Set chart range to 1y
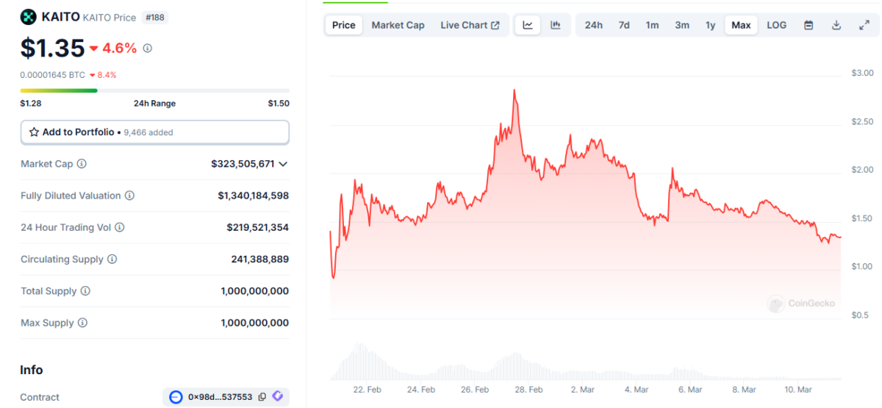Screen dimensions: 882x408 click(710, 25)
